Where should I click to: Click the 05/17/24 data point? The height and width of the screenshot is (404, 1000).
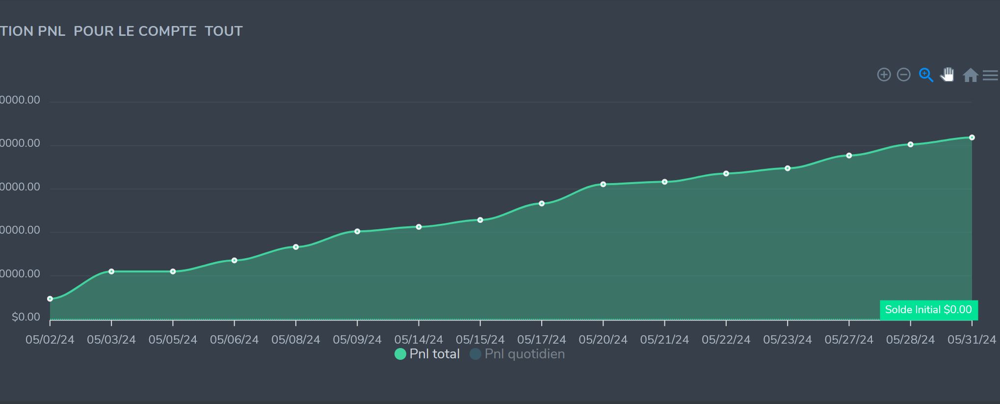(x=542, y=204)
